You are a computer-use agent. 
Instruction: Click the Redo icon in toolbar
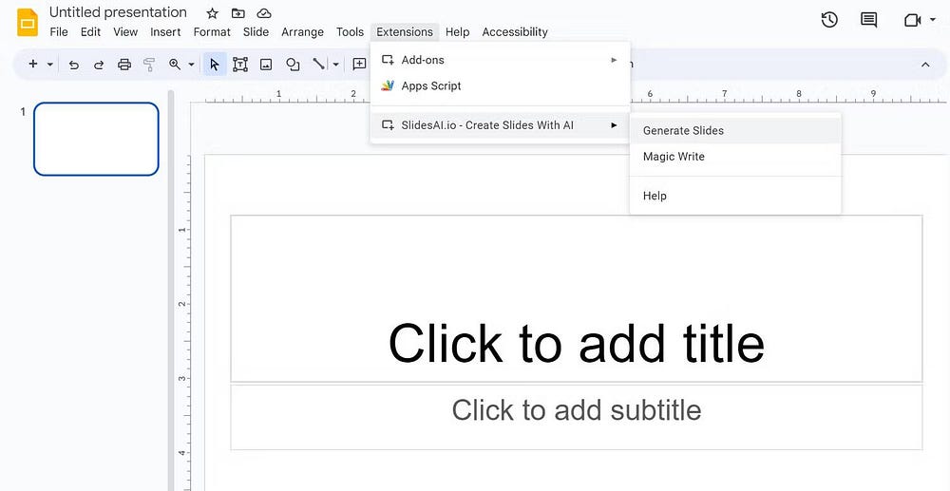(99, 65)
